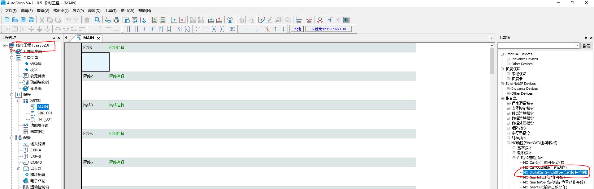The image size is (594, 189).
Task: Toggle pin on the 工程管理 panel
Action: pyautogui.click(x=54, y=38)
